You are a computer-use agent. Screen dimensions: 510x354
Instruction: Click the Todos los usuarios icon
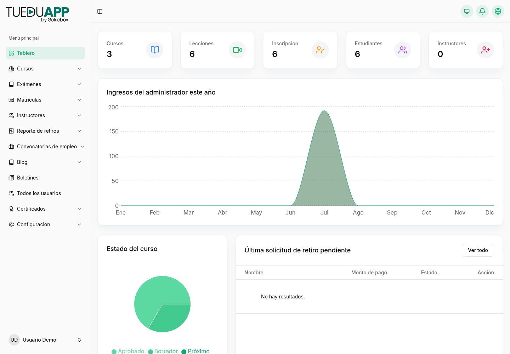click(11, 193)
